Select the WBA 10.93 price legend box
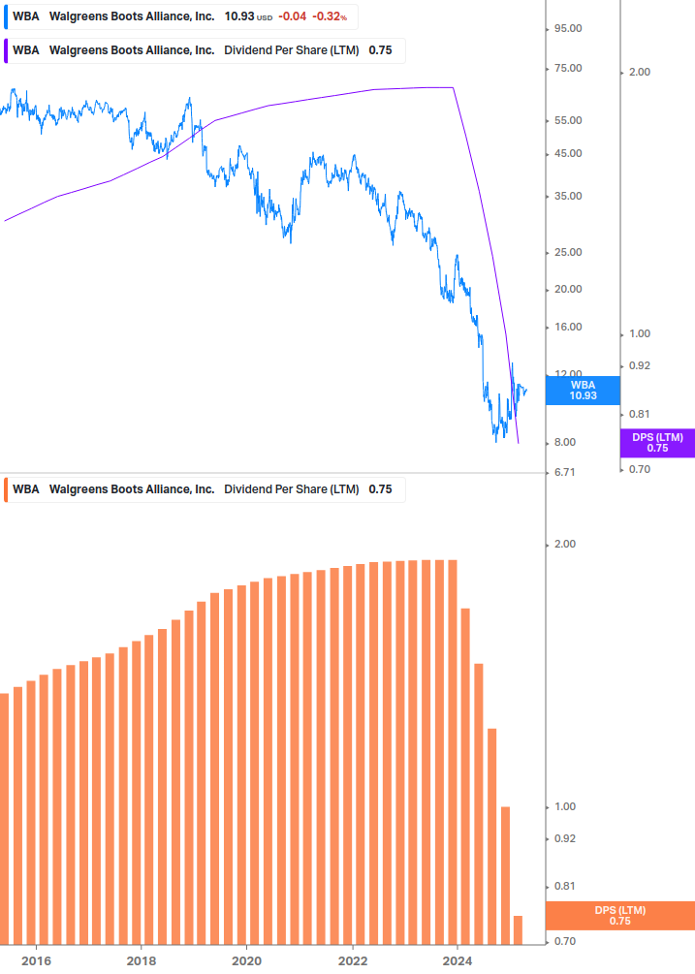The height and width of the screenshot is (974, 695). [180, 16]
